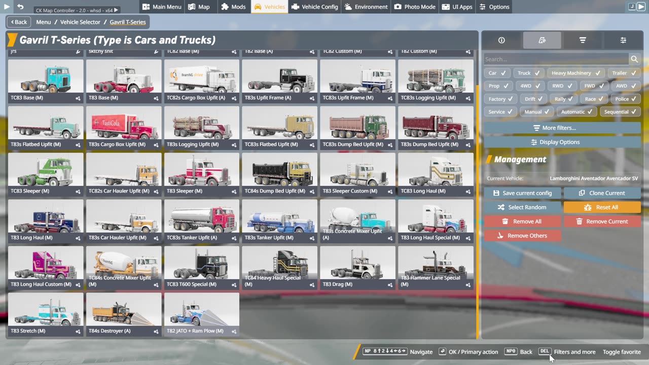
Task: Click the search magnifier icon
Action: pos(634,59)
